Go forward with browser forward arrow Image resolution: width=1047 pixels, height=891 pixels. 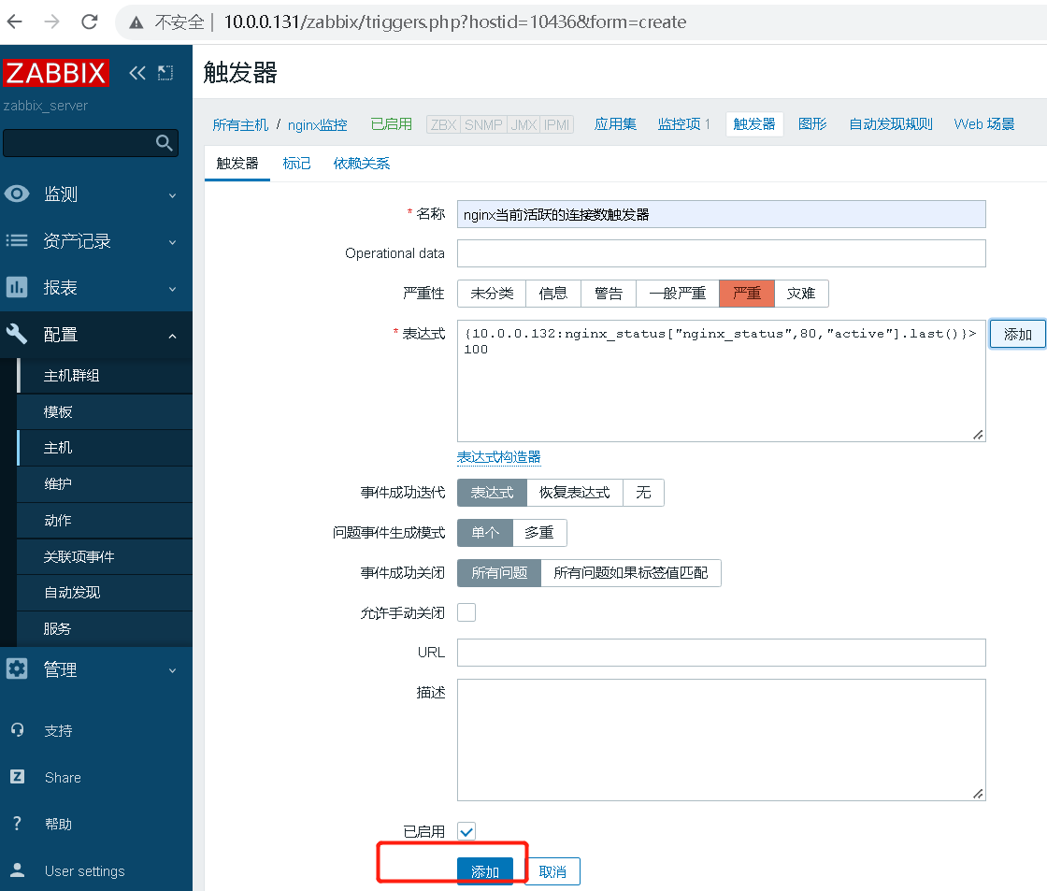coord(51,22)
